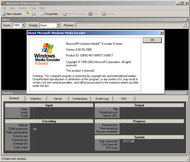Click the Encoding section header
Image resolution: width=190 pixels, height=162 pixels.
tap(49, 121)
